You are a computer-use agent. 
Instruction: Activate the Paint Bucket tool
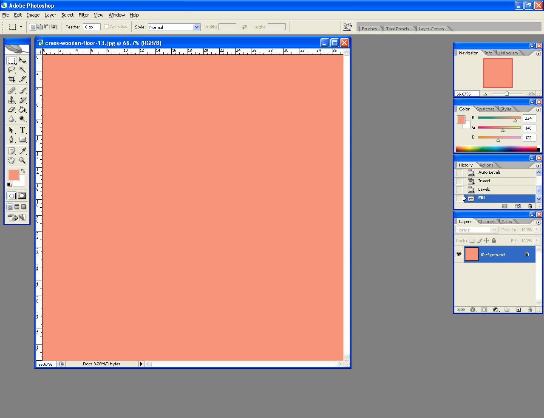point(23,110)
